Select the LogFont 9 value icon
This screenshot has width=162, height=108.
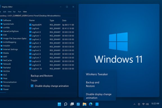[x=30, y=65]
